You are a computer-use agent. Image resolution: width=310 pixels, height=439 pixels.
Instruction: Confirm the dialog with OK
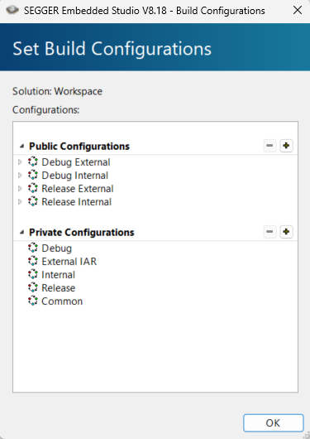273,422
